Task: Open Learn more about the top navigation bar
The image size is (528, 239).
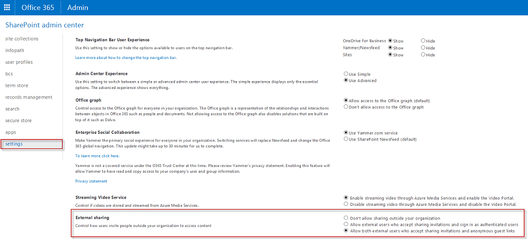Action: tap(126, 57)
